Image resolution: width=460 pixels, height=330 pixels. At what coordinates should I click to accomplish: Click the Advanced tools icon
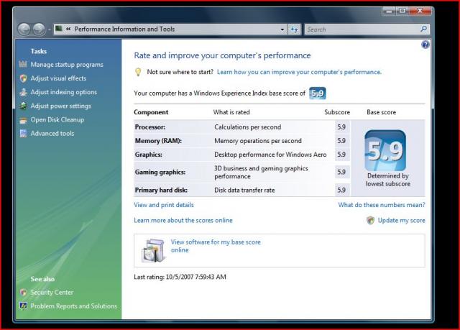point(23,134)
